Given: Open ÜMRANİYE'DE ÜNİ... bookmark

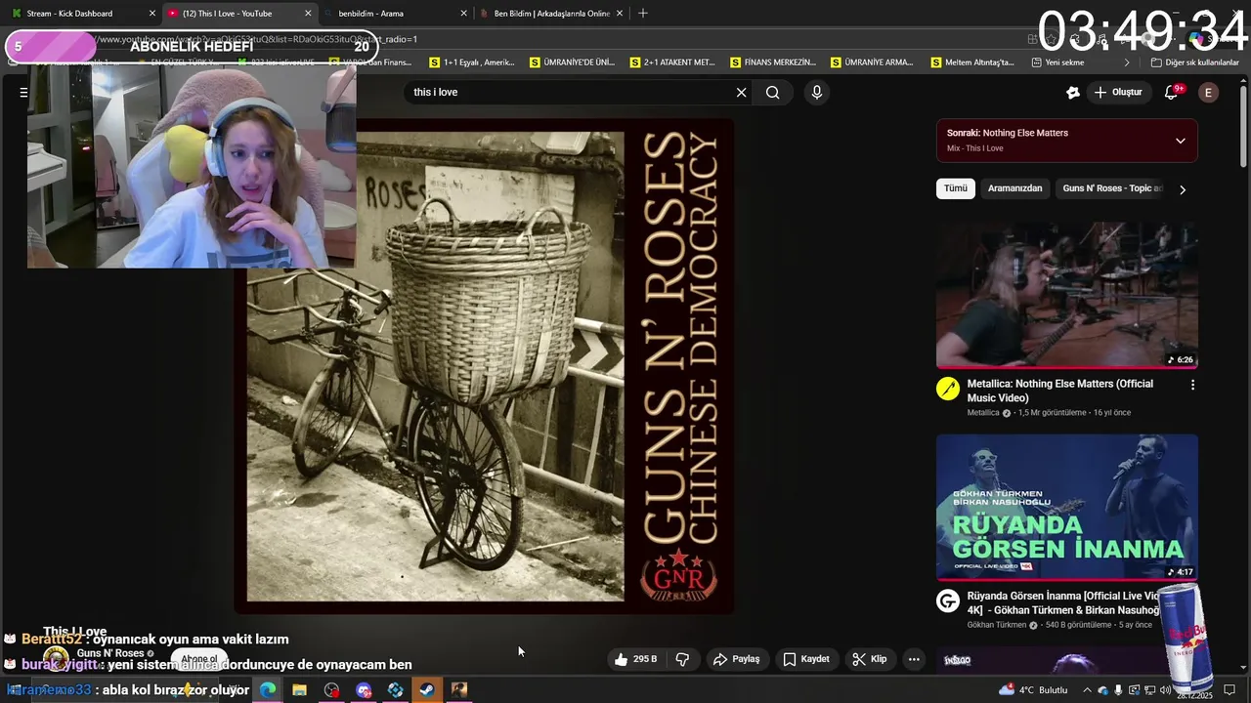Looking at the screenshot, I should pyautogui.click(x=573, y=62).
